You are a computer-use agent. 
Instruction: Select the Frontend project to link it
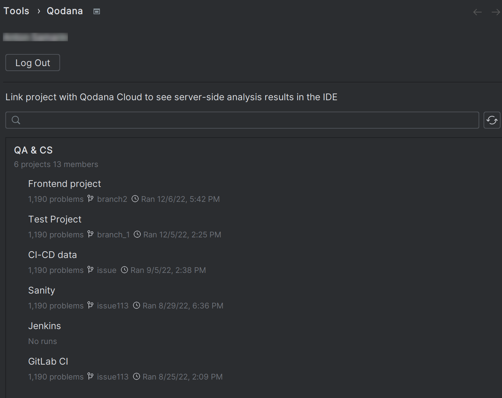64,184
